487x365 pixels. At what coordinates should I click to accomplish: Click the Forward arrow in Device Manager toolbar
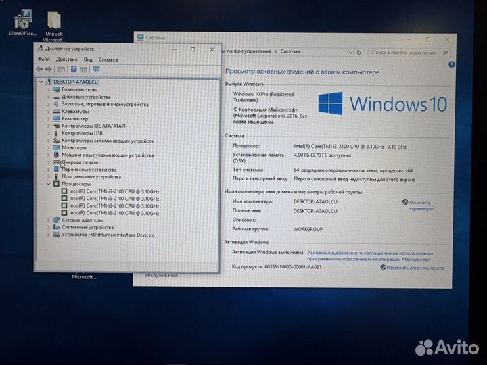[x=49, y=69]
